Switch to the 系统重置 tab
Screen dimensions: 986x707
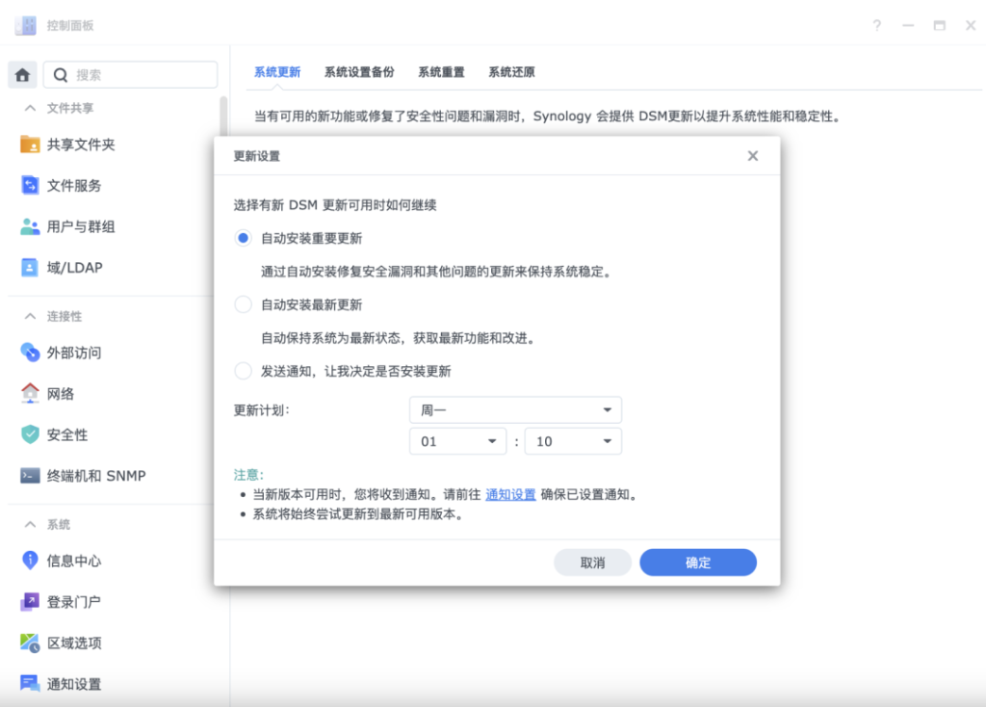point(441,72)
